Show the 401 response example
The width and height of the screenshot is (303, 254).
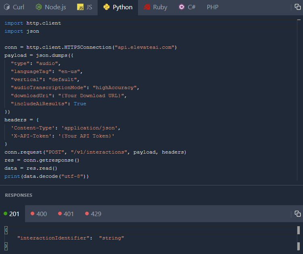[66, 214]
